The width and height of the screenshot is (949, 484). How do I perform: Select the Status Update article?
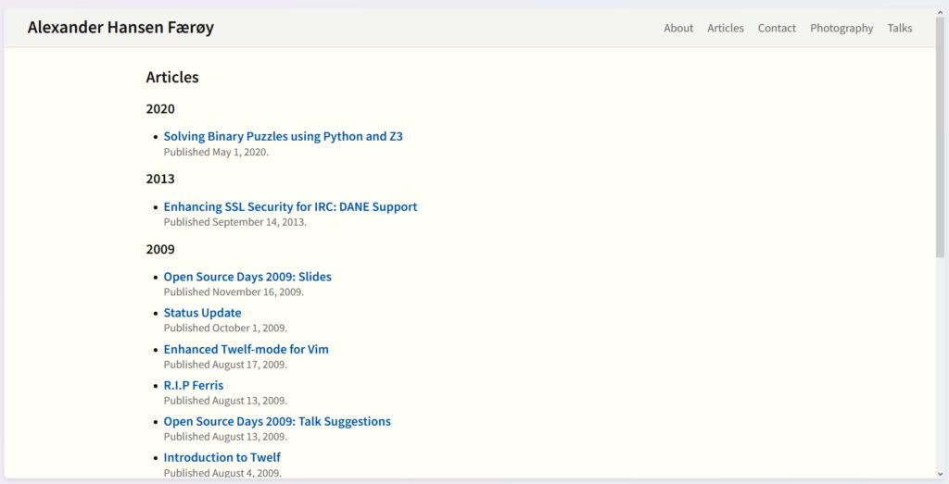tap(202, 313)
